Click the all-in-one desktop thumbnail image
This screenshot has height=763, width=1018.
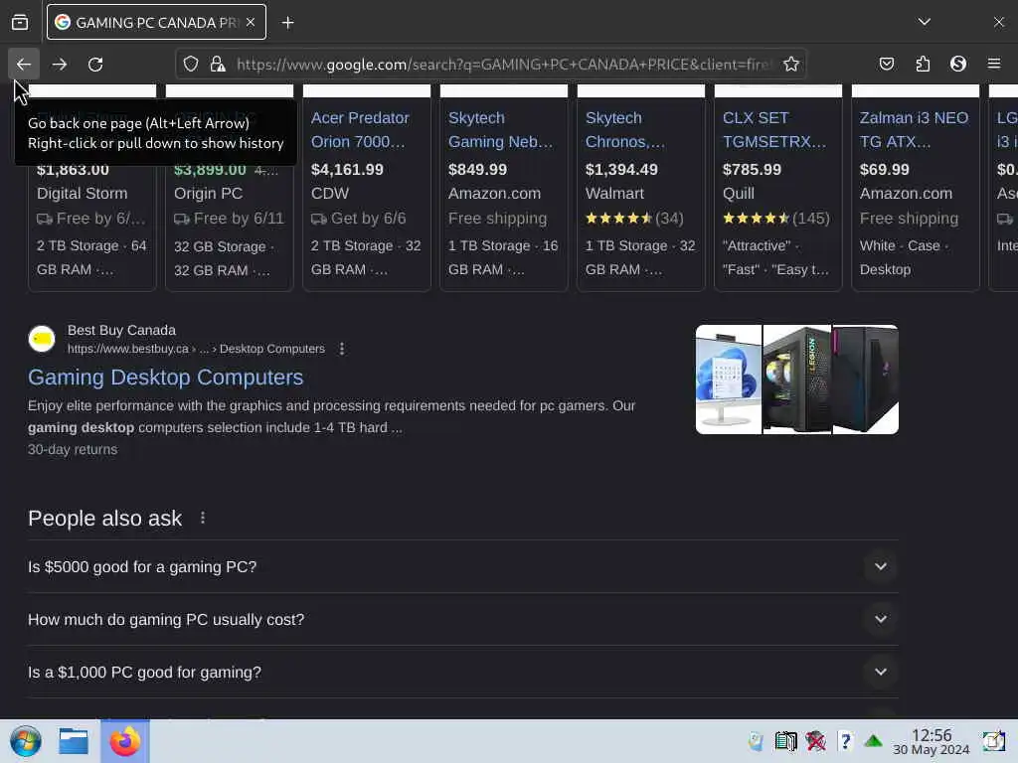(729, 380)
